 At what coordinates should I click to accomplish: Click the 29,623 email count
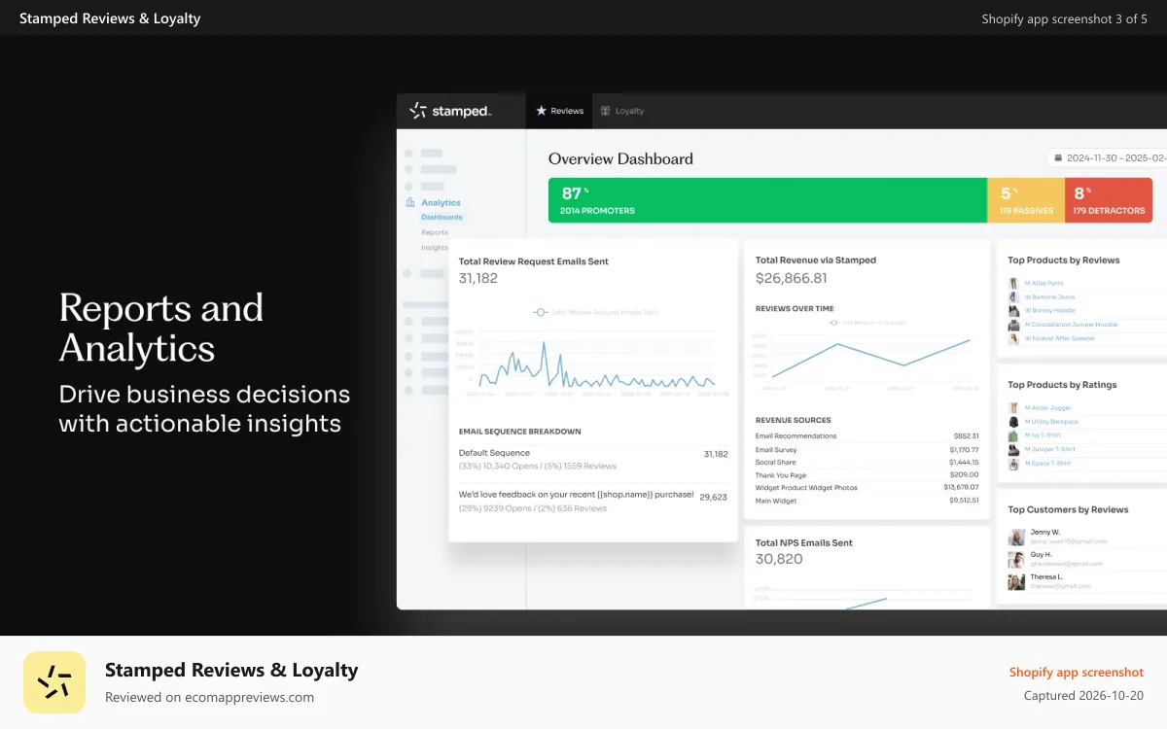click(x=713, y=497)
